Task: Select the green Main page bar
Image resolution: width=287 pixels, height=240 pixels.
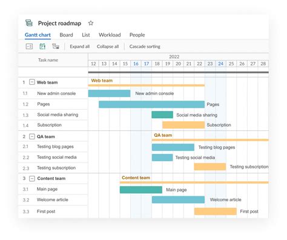Action: pyautogui.click(x=141, y=190)
